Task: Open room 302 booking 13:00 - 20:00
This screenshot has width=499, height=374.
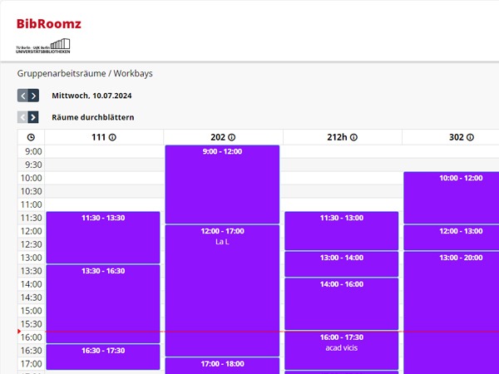Action: point(452,312)
